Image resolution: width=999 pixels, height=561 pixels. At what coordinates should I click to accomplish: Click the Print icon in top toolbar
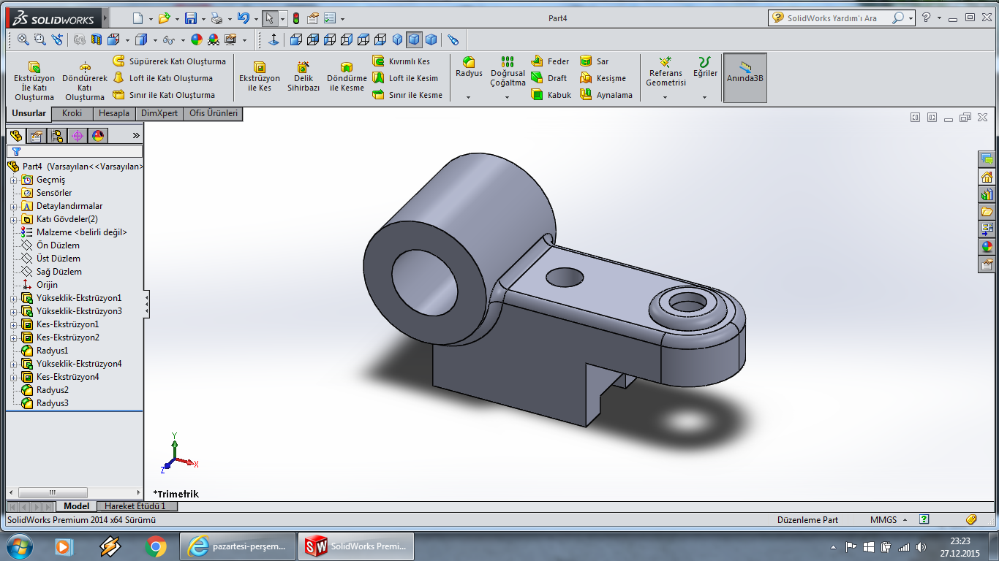[216, 18]
